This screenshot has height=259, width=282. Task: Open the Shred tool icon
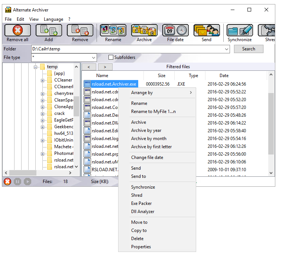point(266,30)
